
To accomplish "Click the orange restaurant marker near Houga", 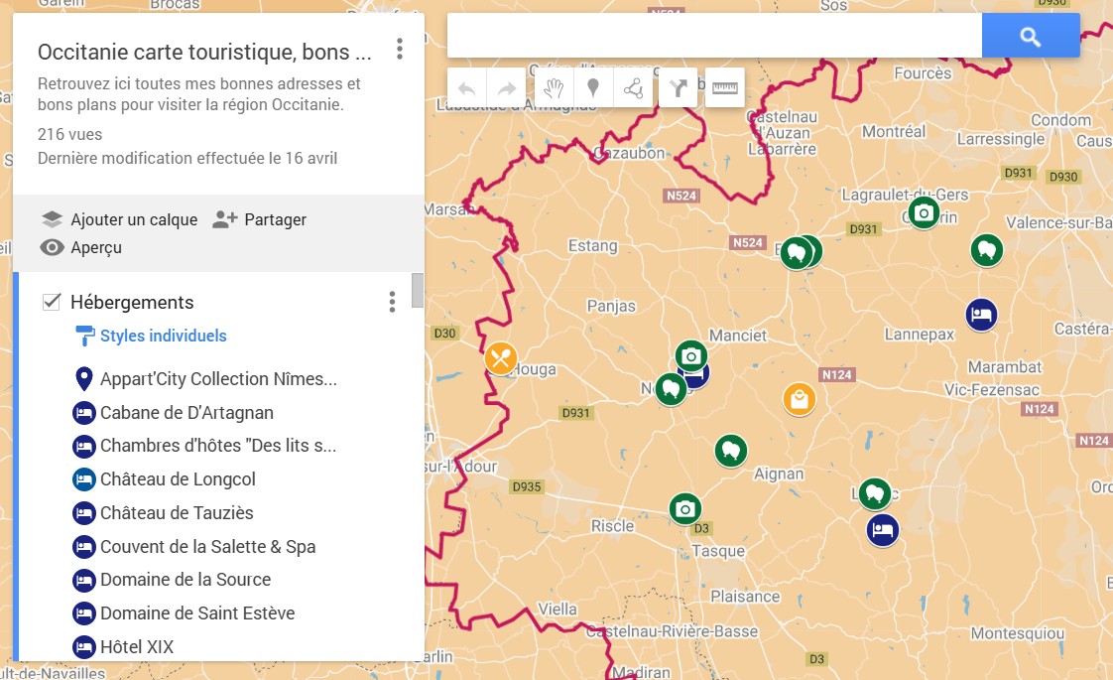I will point(501,358).
